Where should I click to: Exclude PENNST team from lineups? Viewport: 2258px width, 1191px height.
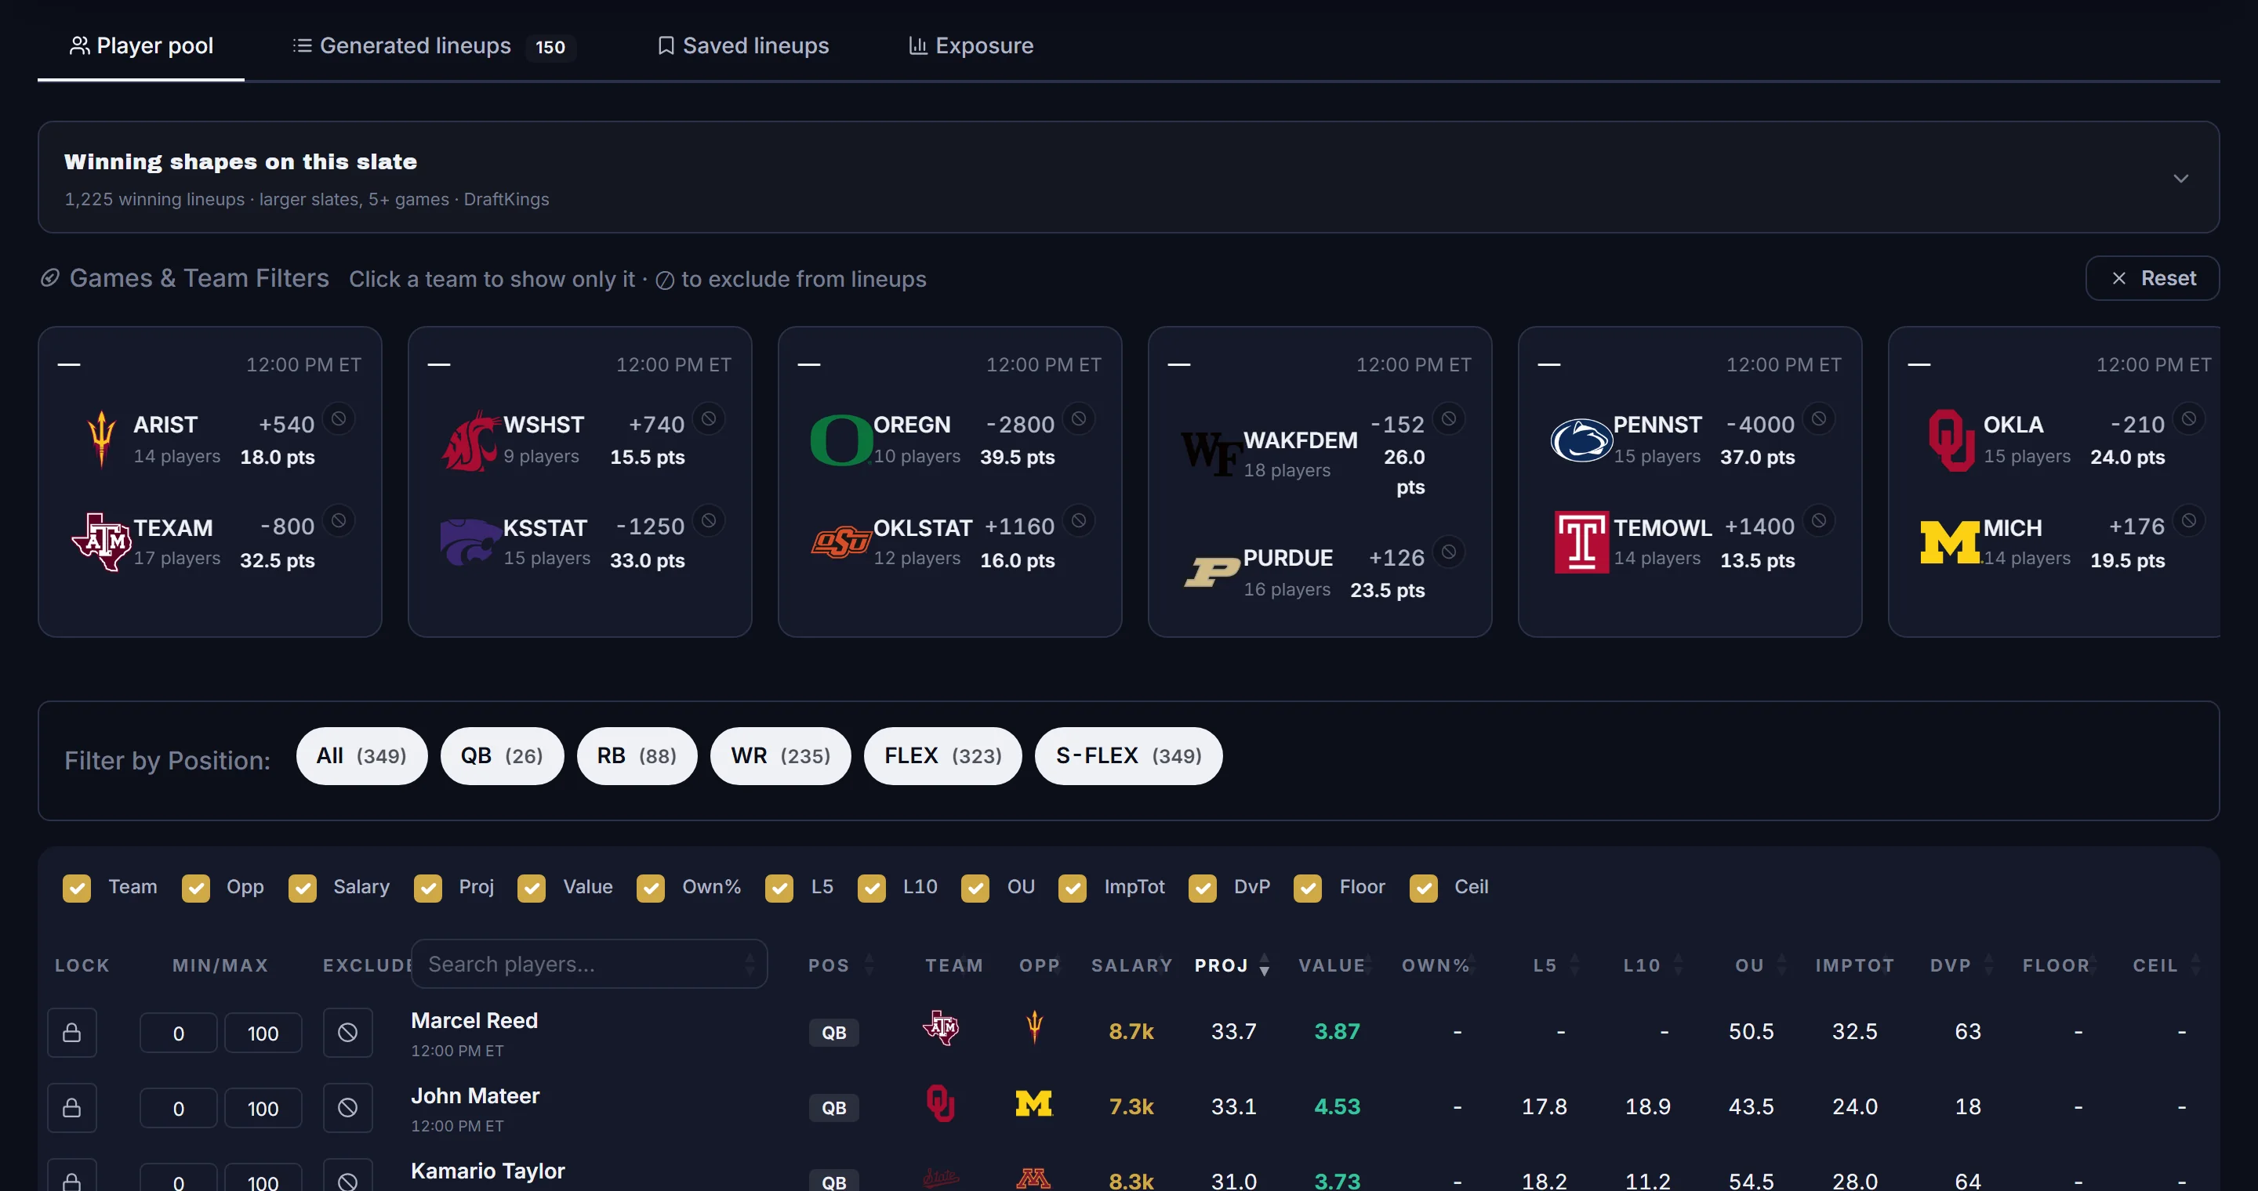click(1818, 418)
